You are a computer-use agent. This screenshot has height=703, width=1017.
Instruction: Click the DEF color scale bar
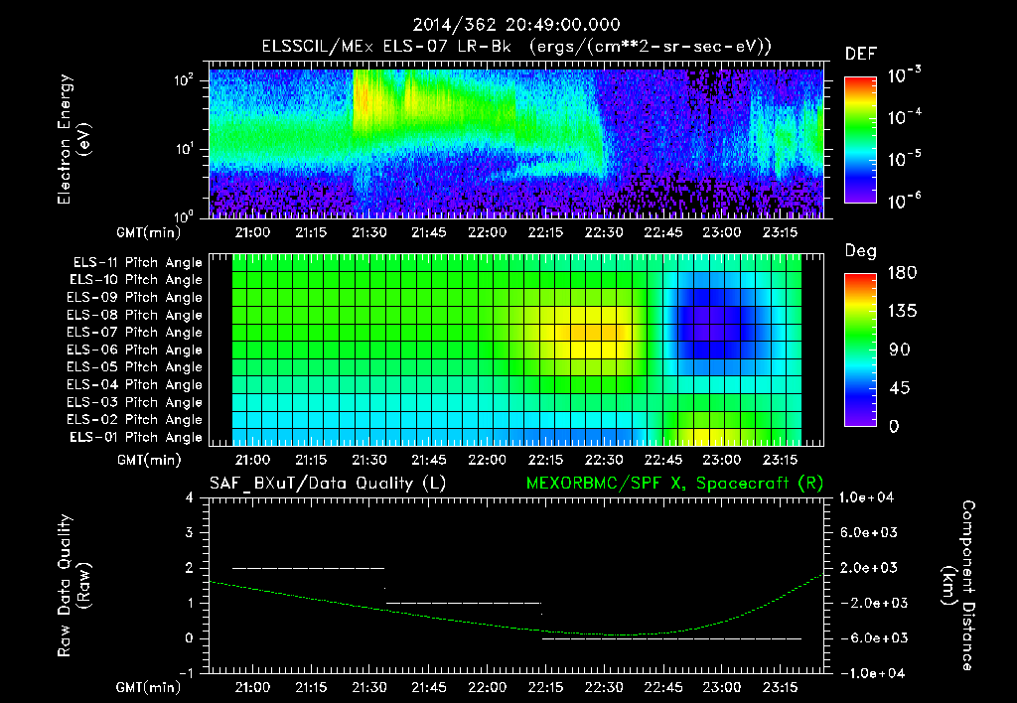pos(860,140)
